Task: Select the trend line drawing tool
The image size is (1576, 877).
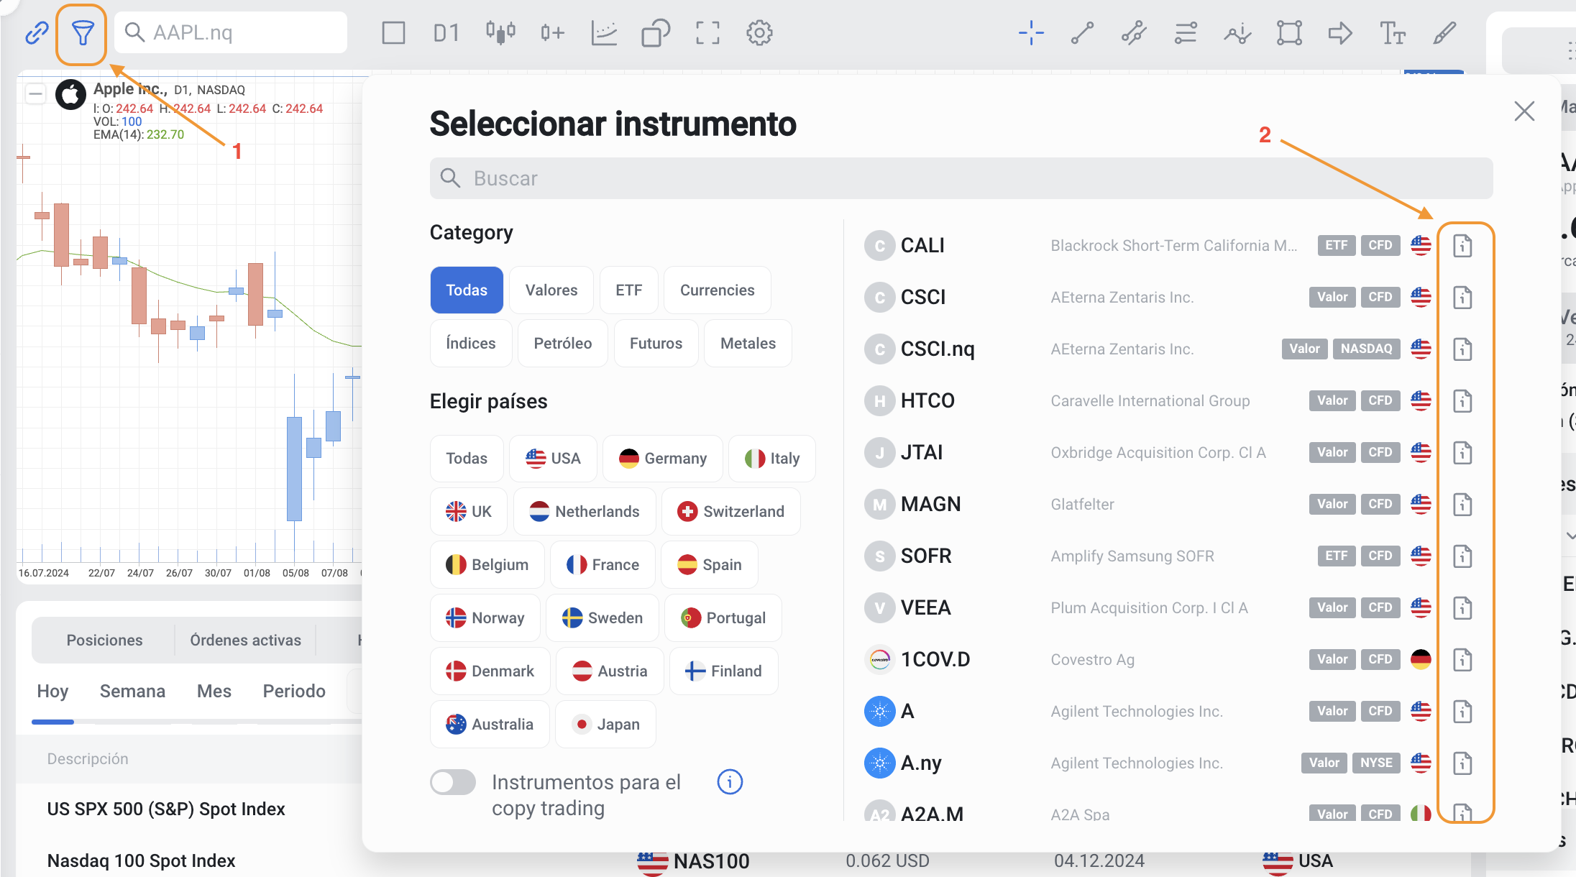Action: point(1082,33)
